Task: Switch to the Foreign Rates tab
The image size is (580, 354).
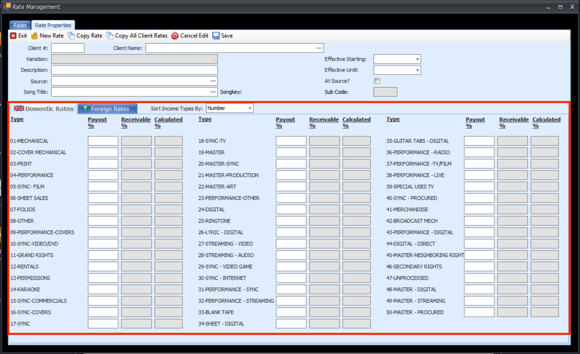Action: (x=107, y=109)
